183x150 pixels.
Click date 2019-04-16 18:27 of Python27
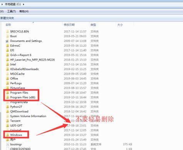pos(75,107)
